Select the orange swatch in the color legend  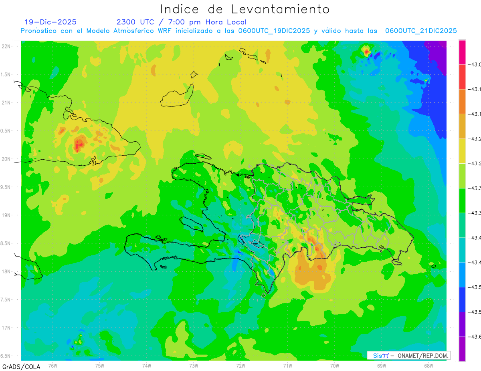[x=462, y=102]
